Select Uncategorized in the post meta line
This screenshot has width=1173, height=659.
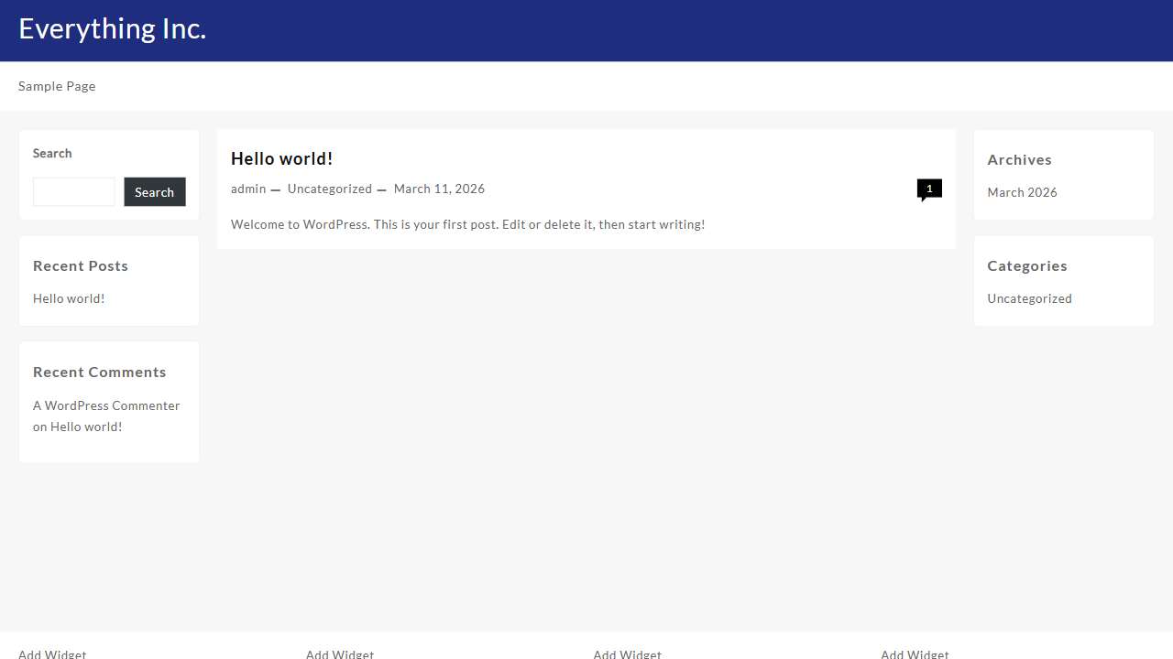click(x=329, y=189)
